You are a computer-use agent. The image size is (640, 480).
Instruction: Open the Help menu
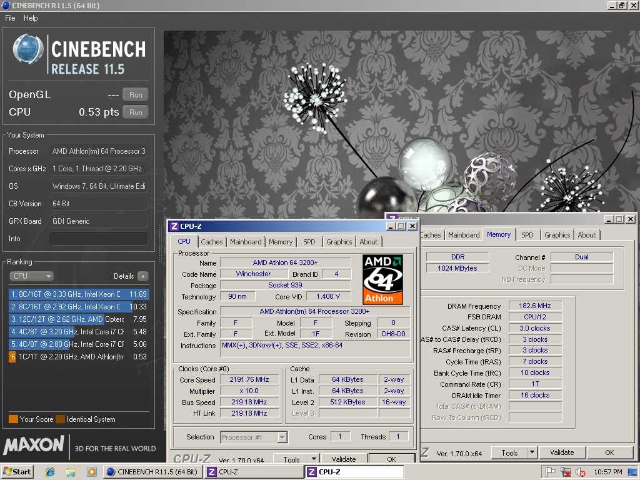(x=31, y=18)
